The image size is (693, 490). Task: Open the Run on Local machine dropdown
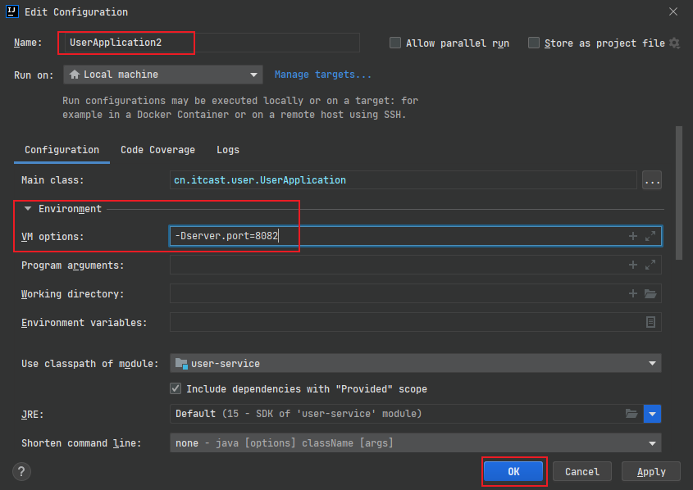(x=162, y=75)
